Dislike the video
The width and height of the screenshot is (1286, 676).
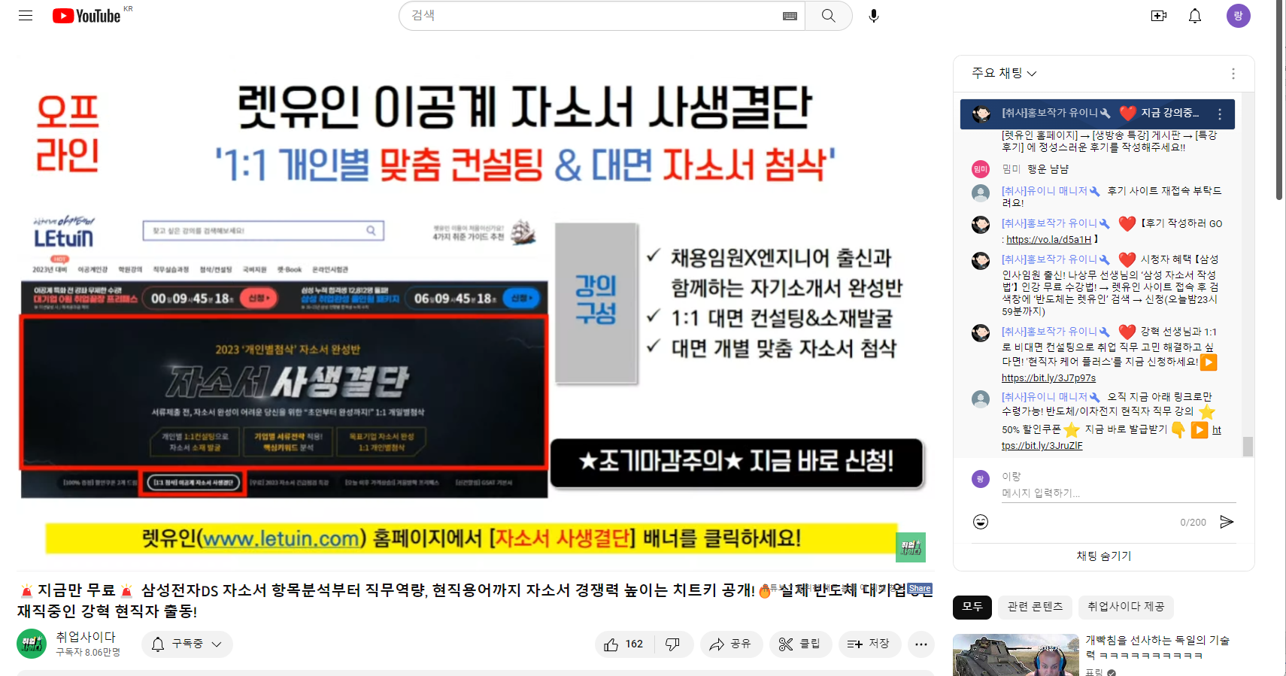[673, 644]
